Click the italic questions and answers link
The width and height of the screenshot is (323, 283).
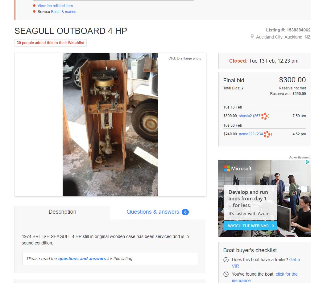tap(82, 259)
